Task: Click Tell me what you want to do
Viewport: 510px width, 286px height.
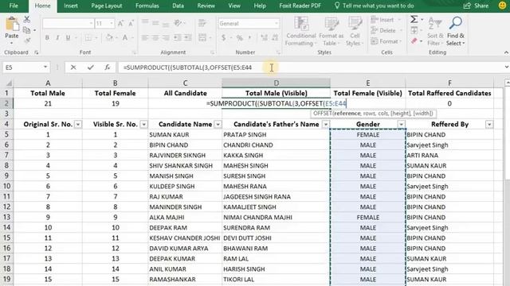Action: coord(374,6)
